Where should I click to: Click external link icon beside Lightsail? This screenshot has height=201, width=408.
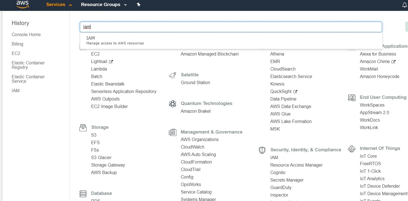pyautogui.click(x=111, y=62)
